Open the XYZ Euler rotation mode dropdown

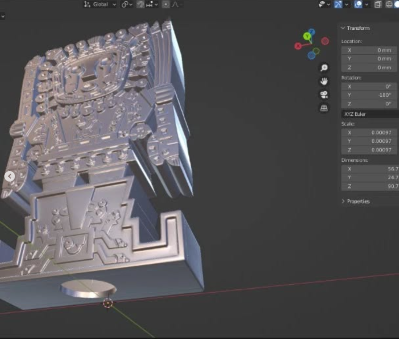[x=370, y=114]
